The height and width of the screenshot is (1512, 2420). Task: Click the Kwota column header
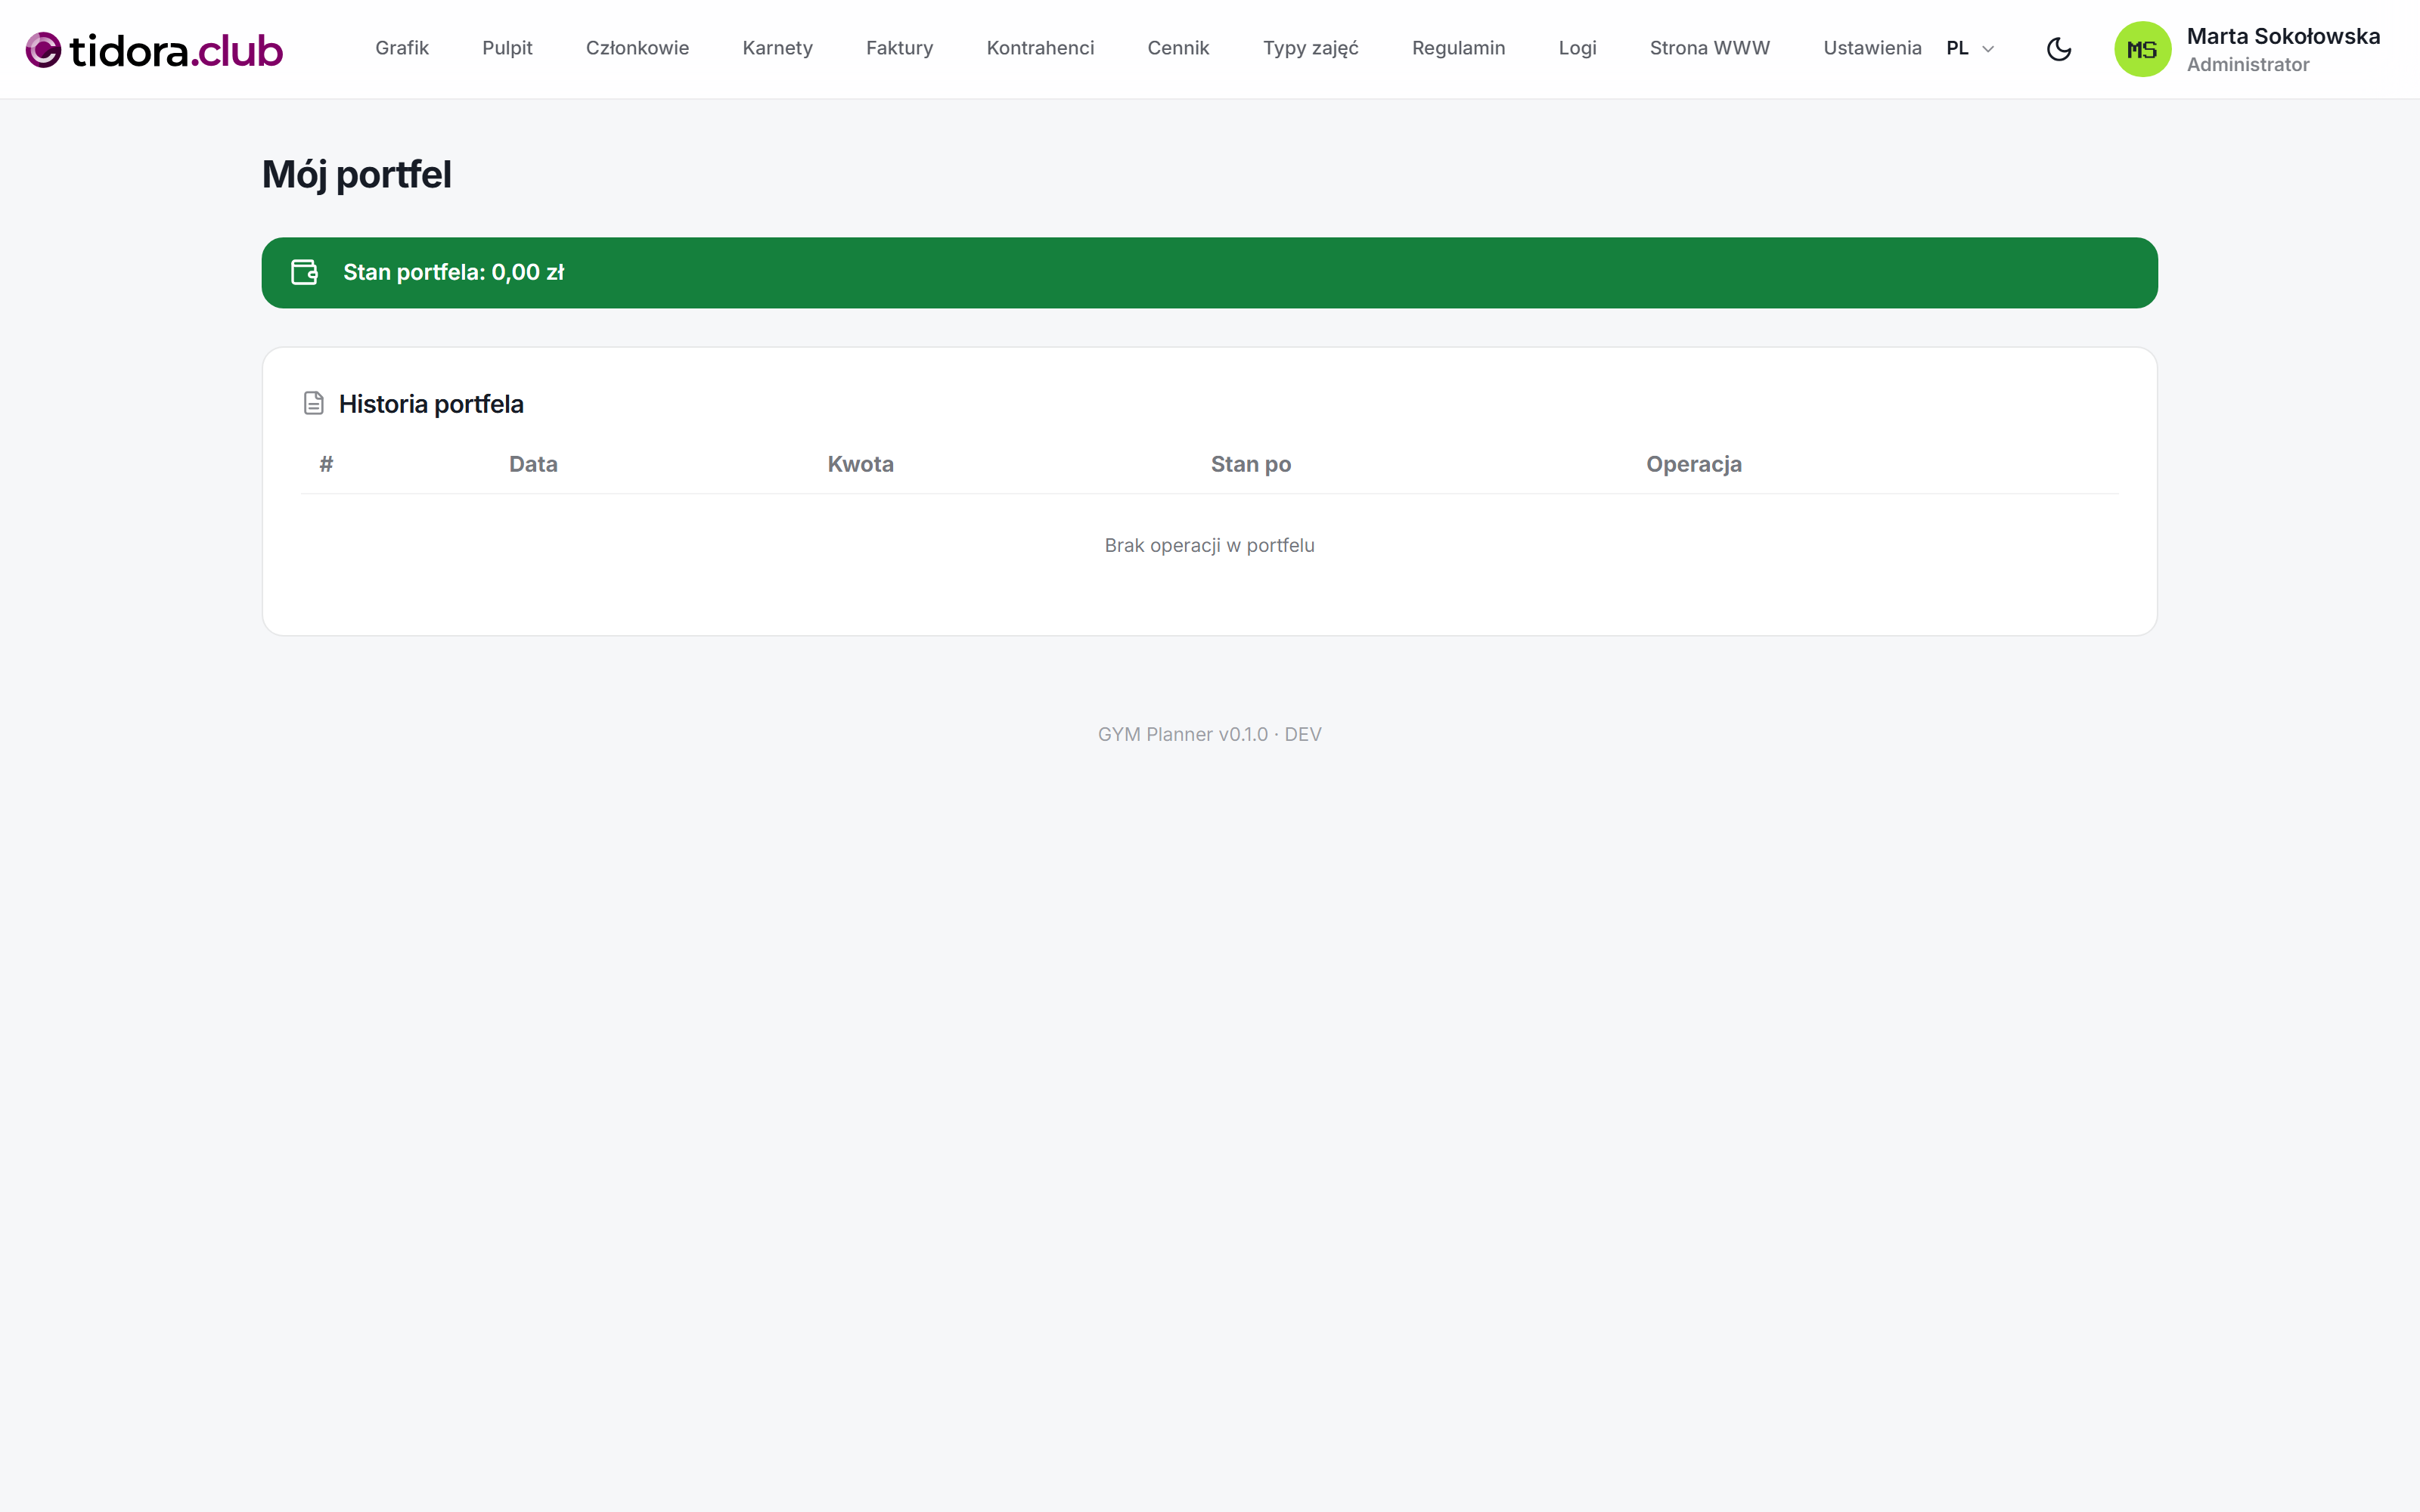coord(860,464)
